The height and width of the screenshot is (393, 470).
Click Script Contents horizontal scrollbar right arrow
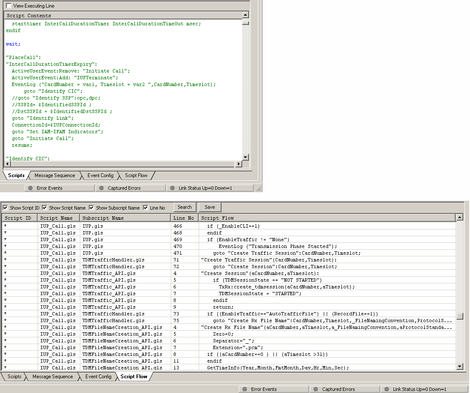click(x=239, y=164)
